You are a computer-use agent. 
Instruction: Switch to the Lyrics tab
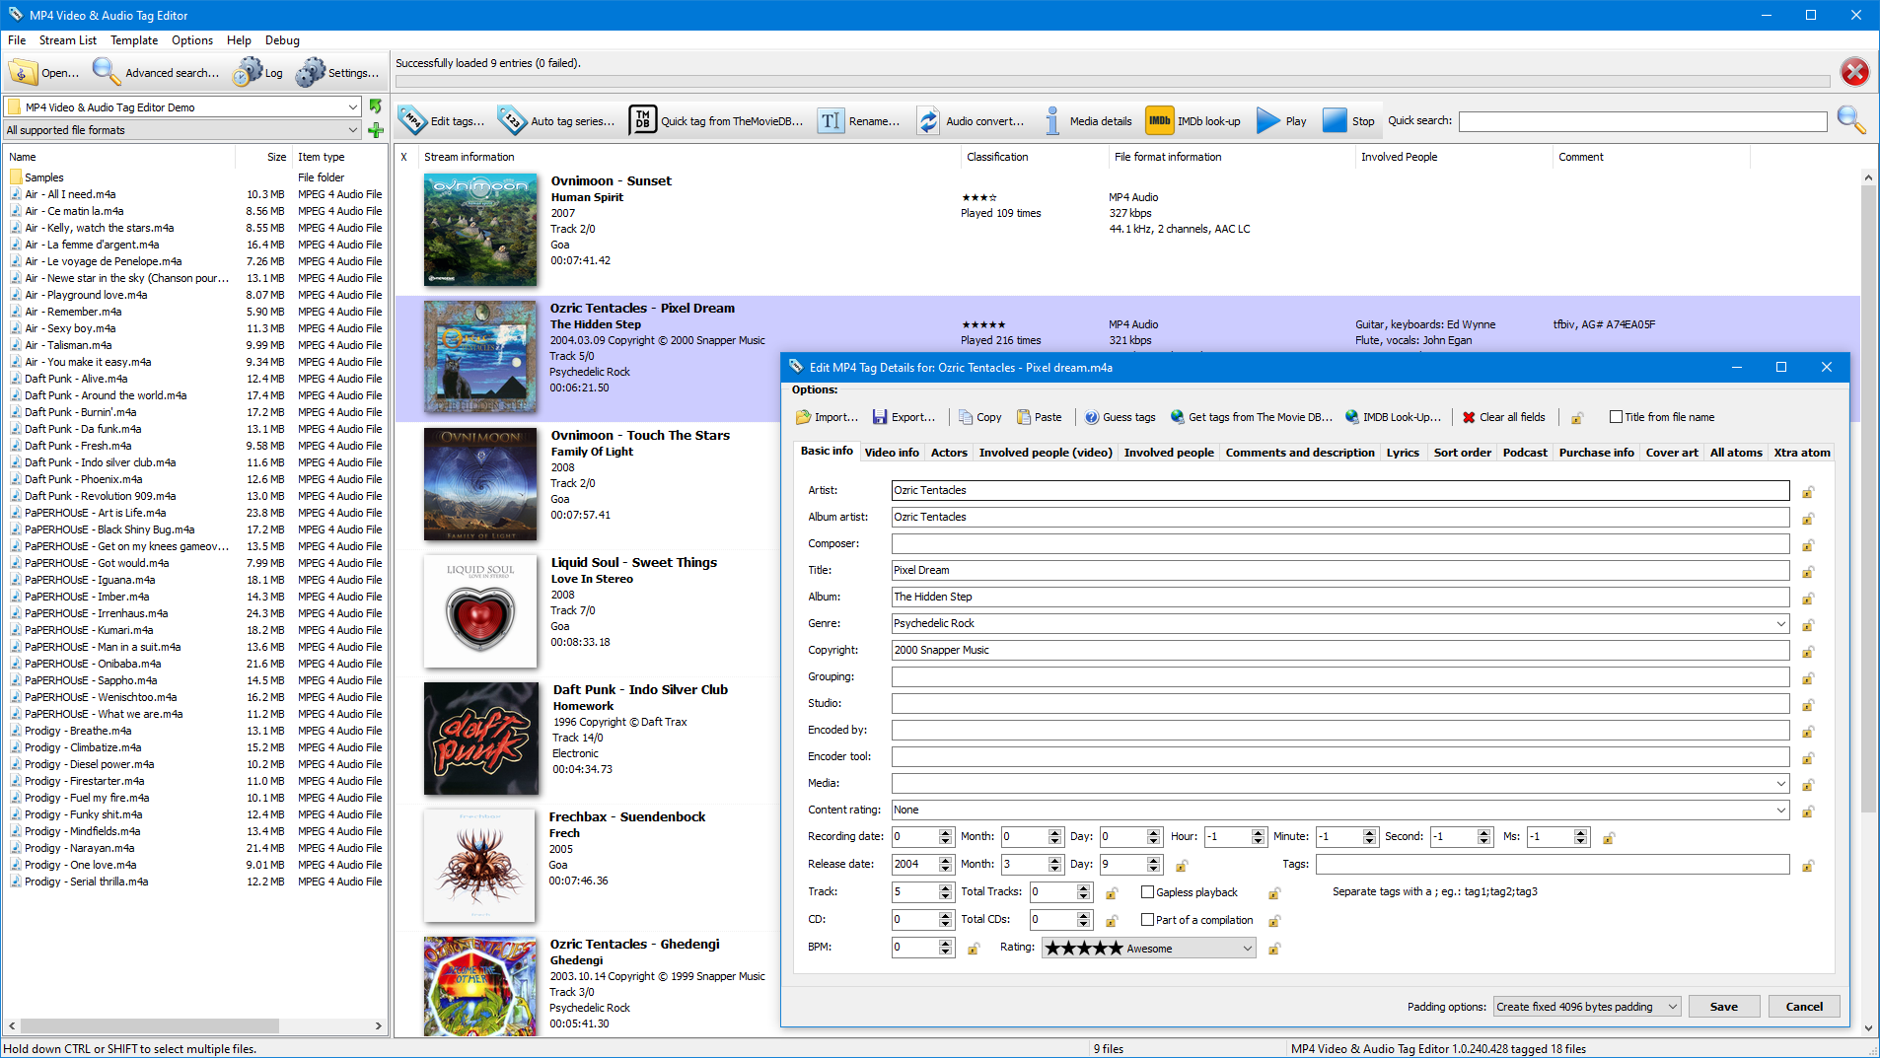(1403, 453)
